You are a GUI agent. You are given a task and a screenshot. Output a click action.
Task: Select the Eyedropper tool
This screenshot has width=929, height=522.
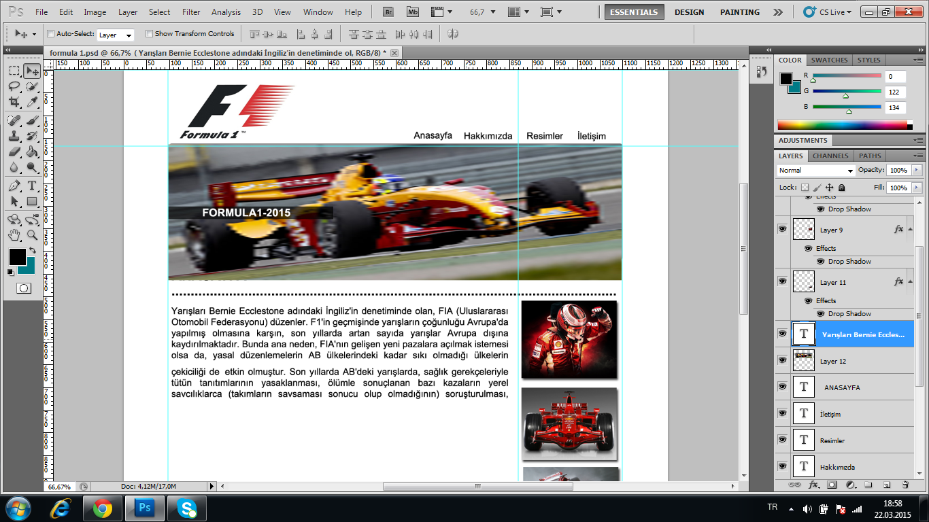32,102
